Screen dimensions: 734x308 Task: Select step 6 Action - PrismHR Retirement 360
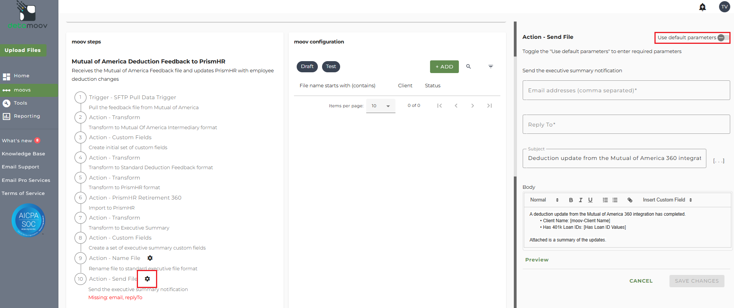tap(135, 198)
